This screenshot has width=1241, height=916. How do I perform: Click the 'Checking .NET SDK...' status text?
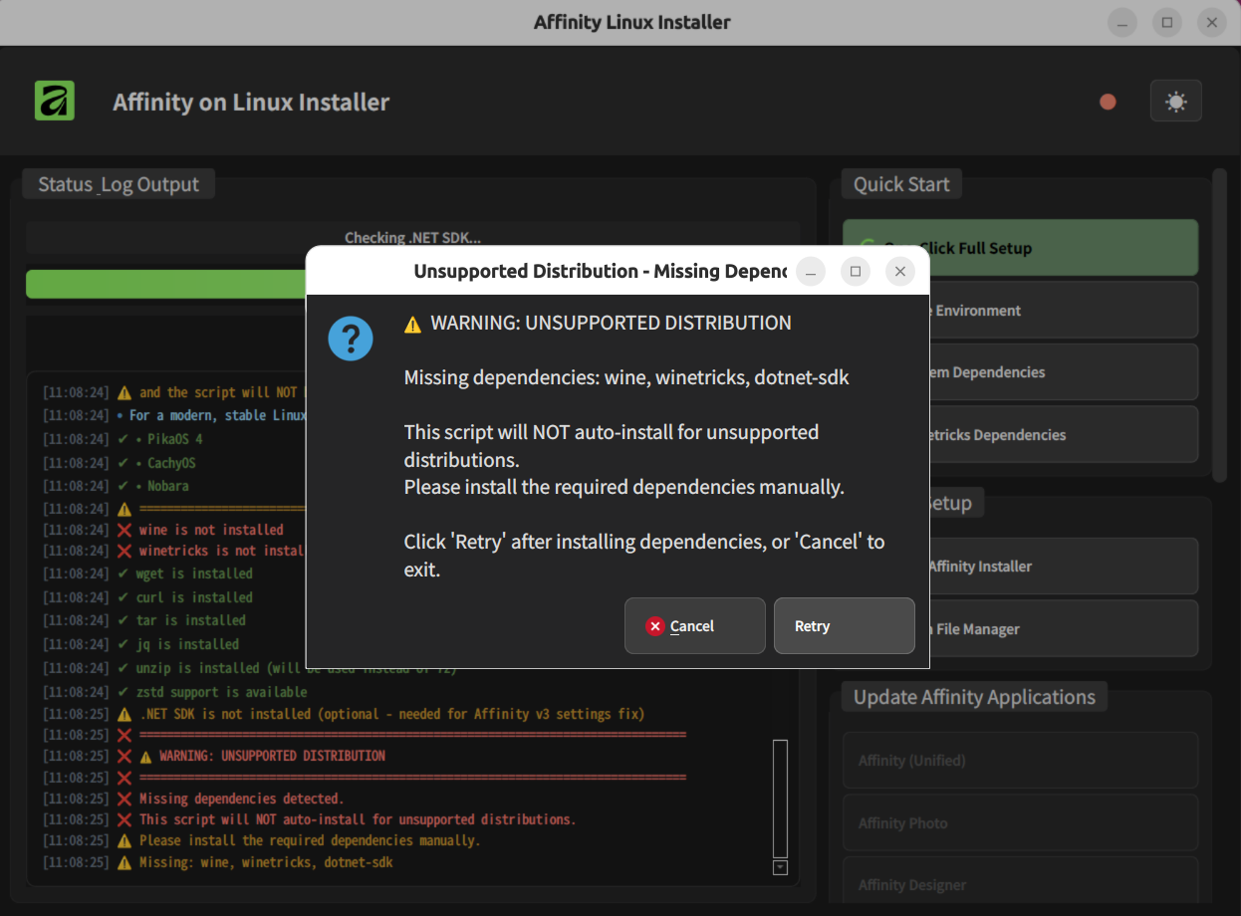coord(412,238)
